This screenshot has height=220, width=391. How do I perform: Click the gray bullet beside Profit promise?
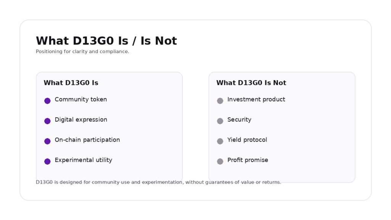click(220, 162)
